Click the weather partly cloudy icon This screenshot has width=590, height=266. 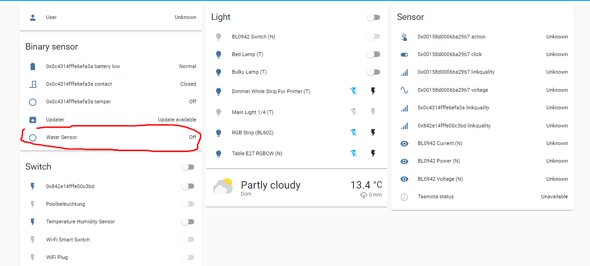coord(223,186)
